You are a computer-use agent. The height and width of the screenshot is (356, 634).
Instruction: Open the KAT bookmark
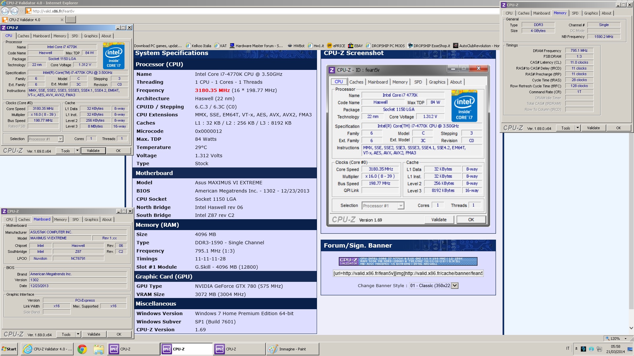[x=221, y=46]
